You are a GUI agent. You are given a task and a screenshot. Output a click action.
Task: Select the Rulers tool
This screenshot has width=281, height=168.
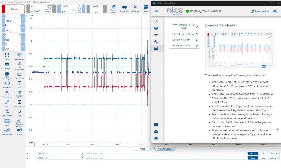coord(7,104)
